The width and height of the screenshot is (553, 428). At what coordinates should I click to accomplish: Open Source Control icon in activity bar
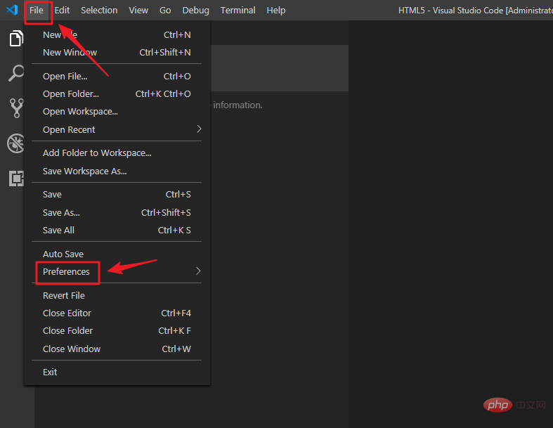[16, 108]
